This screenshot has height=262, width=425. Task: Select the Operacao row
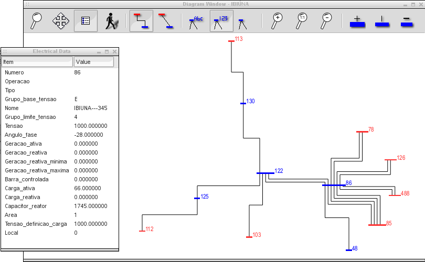click(60, 81)
